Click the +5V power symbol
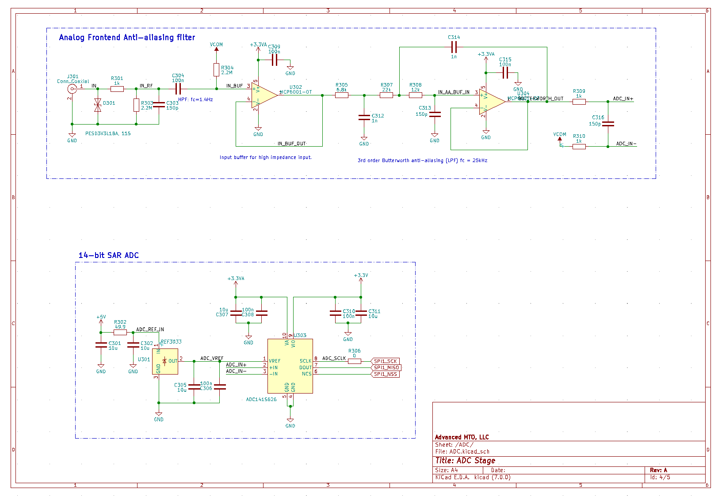Viewport: 718px width, 496px height. tap(101, 320)
